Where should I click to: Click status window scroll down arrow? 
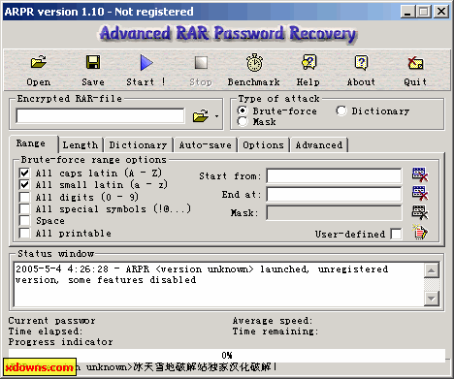pyautogui.click(x=432, y=299)
